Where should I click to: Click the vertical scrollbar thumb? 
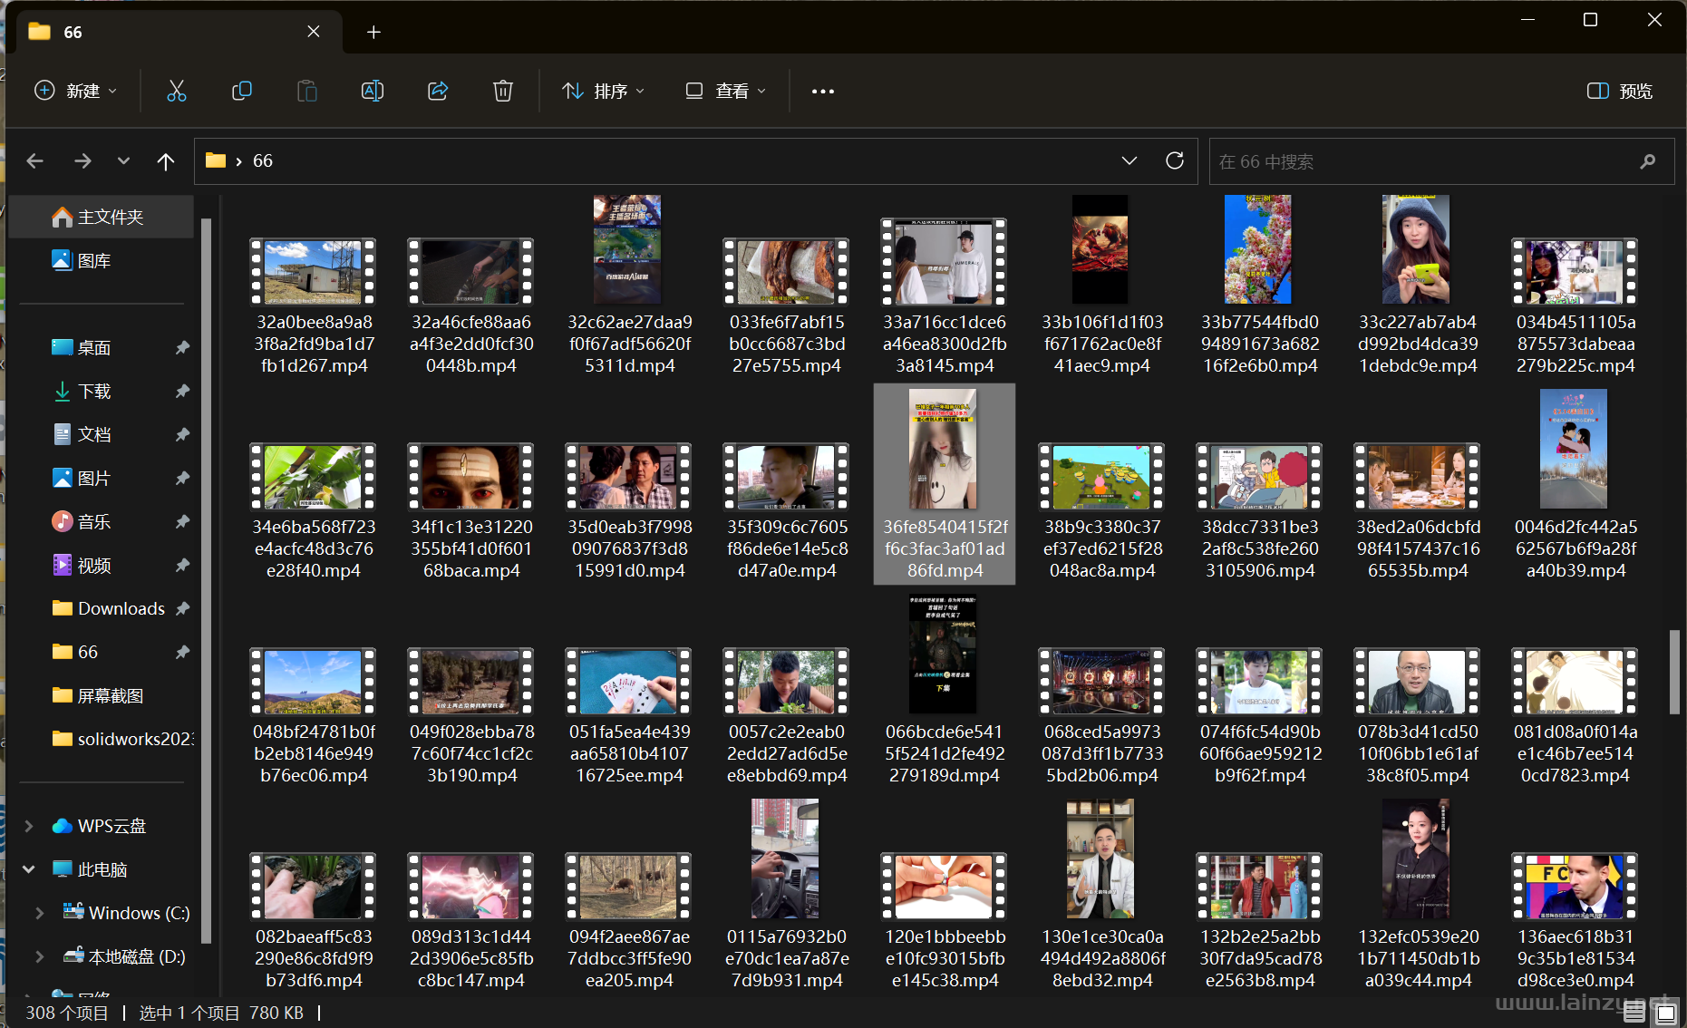tap(1674, 671)
